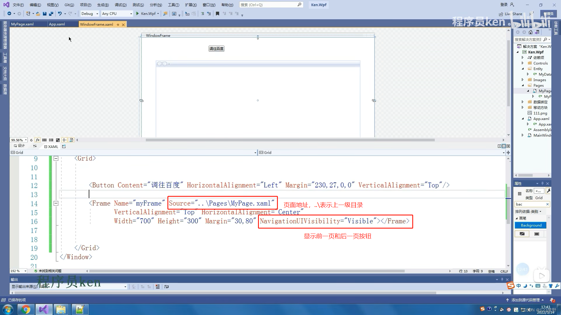The height and width of the screenshot is (315, 561).
Task: Click the New Project toolbar icon
Action: [x=28, y=14]
